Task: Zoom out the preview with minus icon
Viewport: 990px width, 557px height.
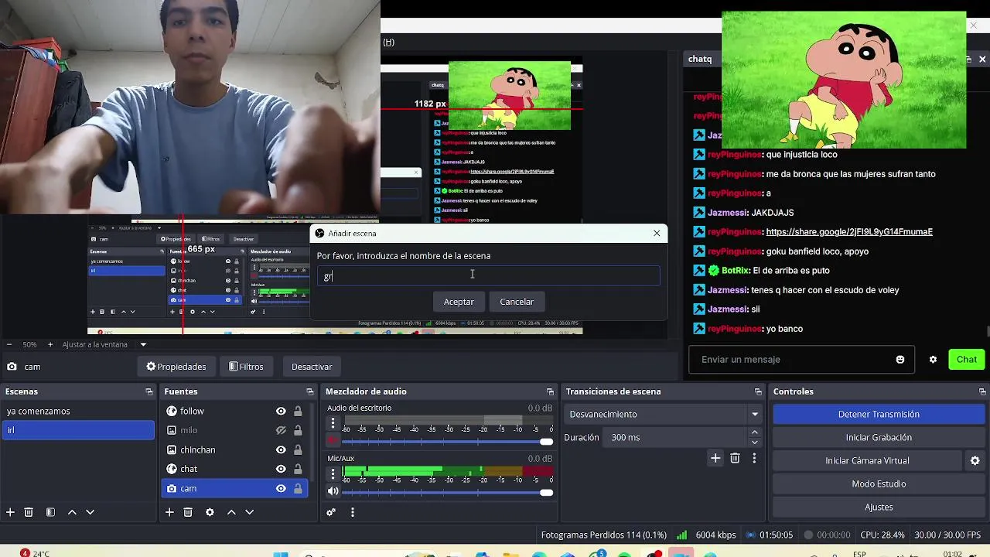Action: click(9, 344)
